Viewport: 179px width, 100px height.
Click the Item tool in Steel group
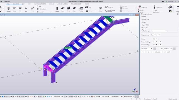(39, 6)
